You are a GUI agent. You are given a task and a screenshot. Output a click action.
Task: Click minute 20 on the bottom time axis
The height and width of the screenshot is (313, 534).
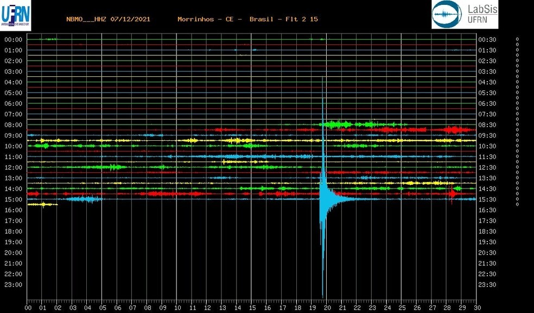tap(327, 308)
